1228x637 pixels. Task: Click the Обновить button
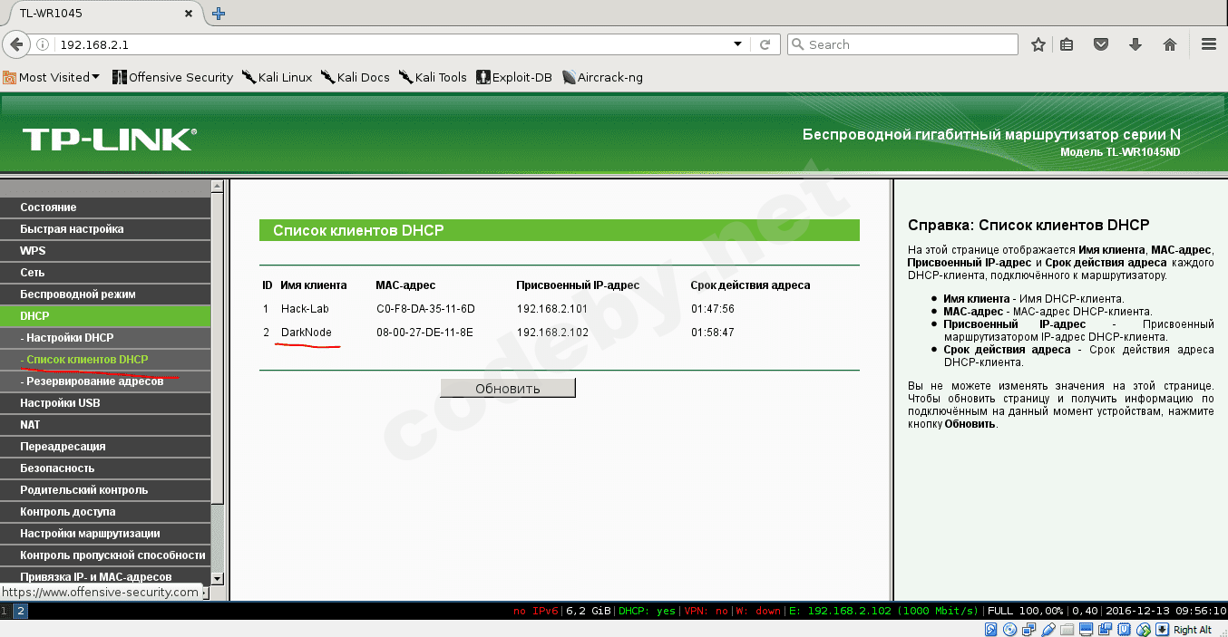508,388
